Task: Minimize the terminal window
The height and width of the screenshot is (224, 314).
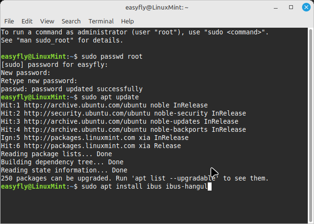Action: click(x=276, y=8)
